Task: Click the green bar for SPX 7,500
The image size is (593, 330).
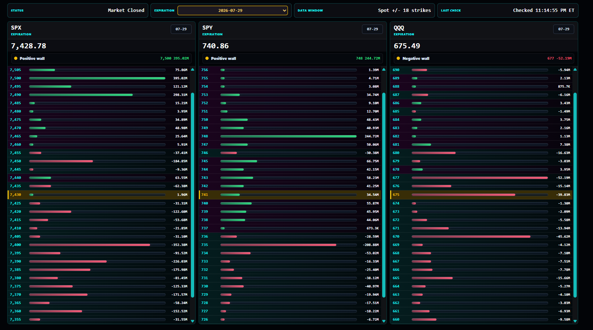Action: [97, 78]
